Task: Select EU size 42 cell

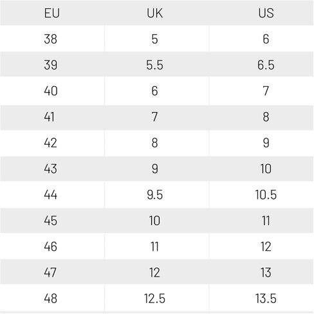Action: 51,143
